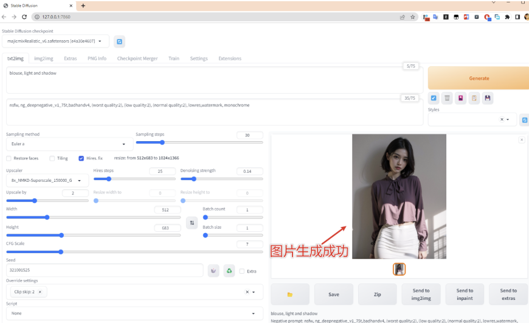Go back in the browser
This screenshot has width=529, height=323.
pos(4,17)
